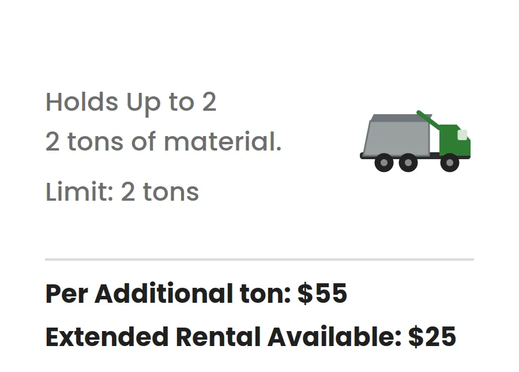This screenshot has height=372, width=519.
Task: Click the "Limit: 2 tons" text
Action: point(122,191)
